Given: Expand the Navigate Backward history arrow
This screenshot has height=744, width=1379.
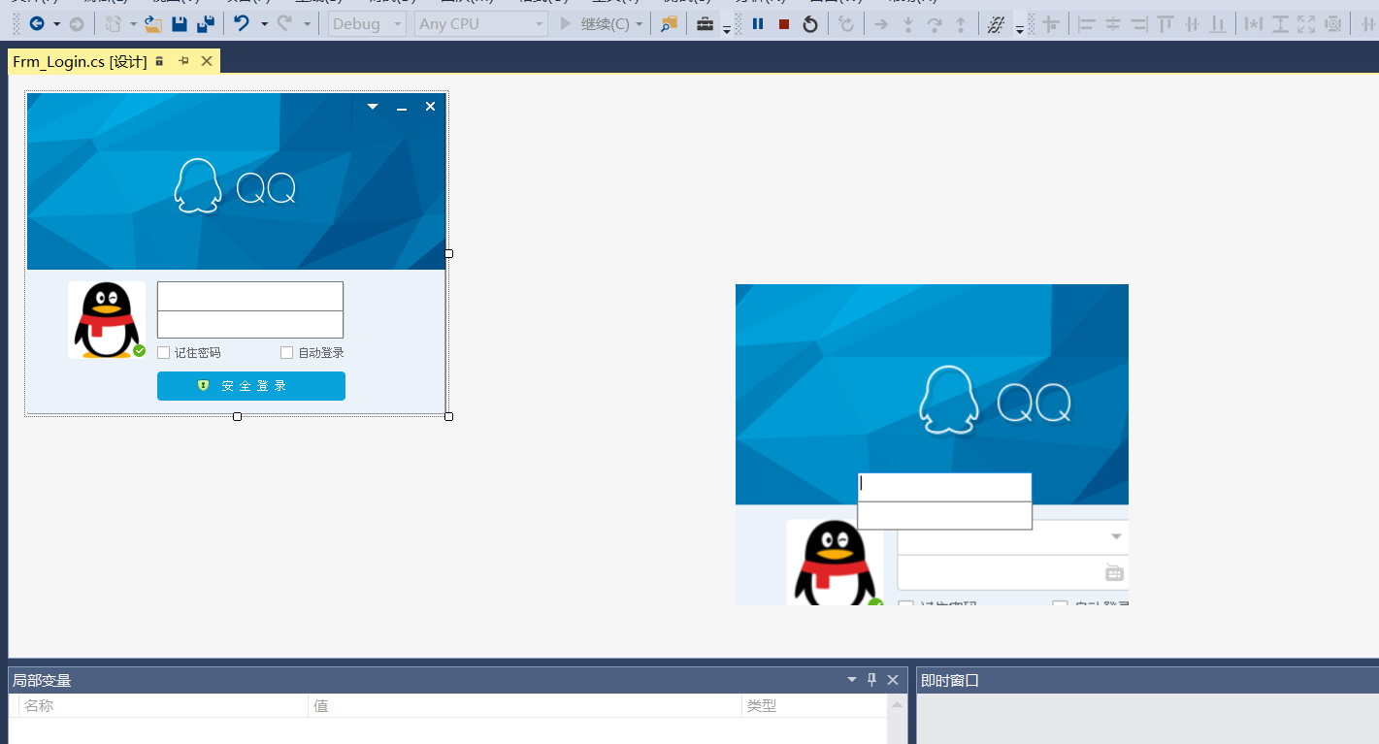Looking at the screenshot, I should coord(56,24).
